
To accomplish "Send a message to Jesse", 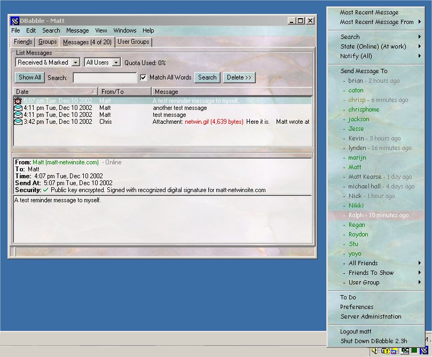I will [x=376, y=129].
